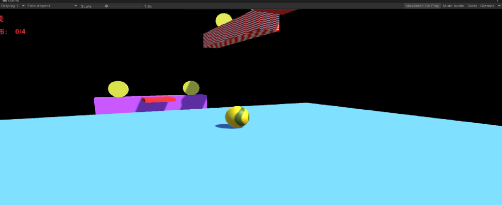
Task: Toggle the Gizmos button
Action: pos(488,6)
